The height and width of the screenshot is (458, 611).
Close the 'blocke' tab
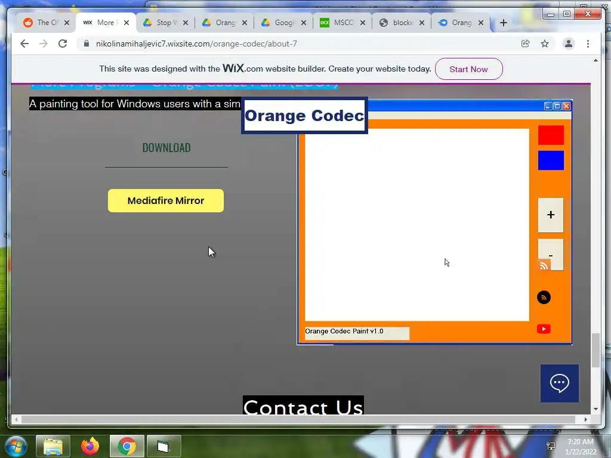coord(422,23)
